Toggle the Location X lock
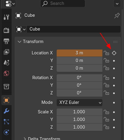Viewport: 124px width, 140px height. coord(106,53)
